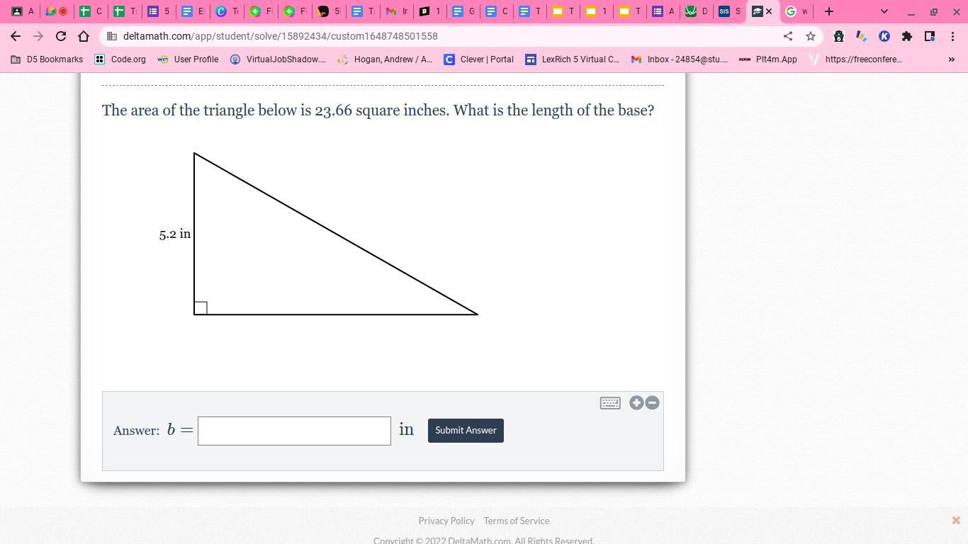This screenshot has height=544, width=968.
Task: Reload the DeltaMath page
Action: (61, 36)
